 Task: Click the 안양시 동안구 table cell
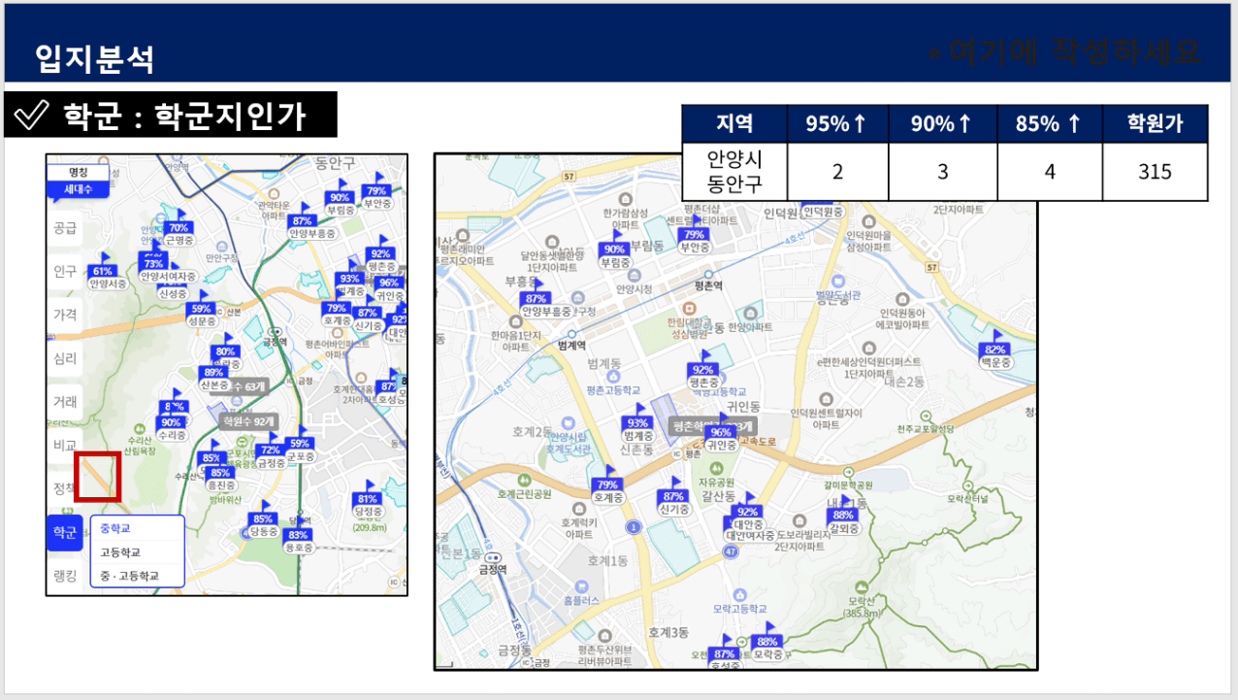pos(734,172)
